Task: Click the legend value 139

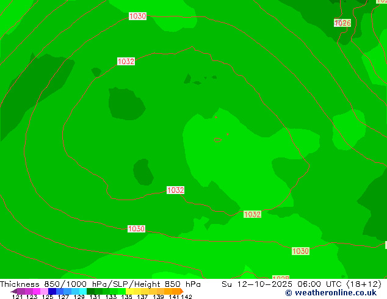Action: [x=158, y=297]
